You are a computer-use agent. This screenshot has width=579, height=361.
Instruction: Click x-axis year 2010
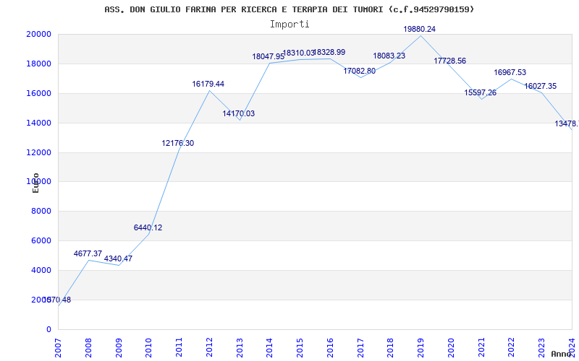tap(149, 348)
